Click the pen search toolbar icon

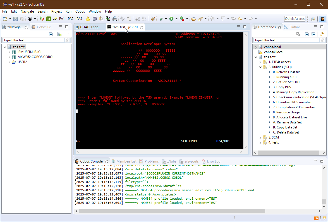coord(200,19)
